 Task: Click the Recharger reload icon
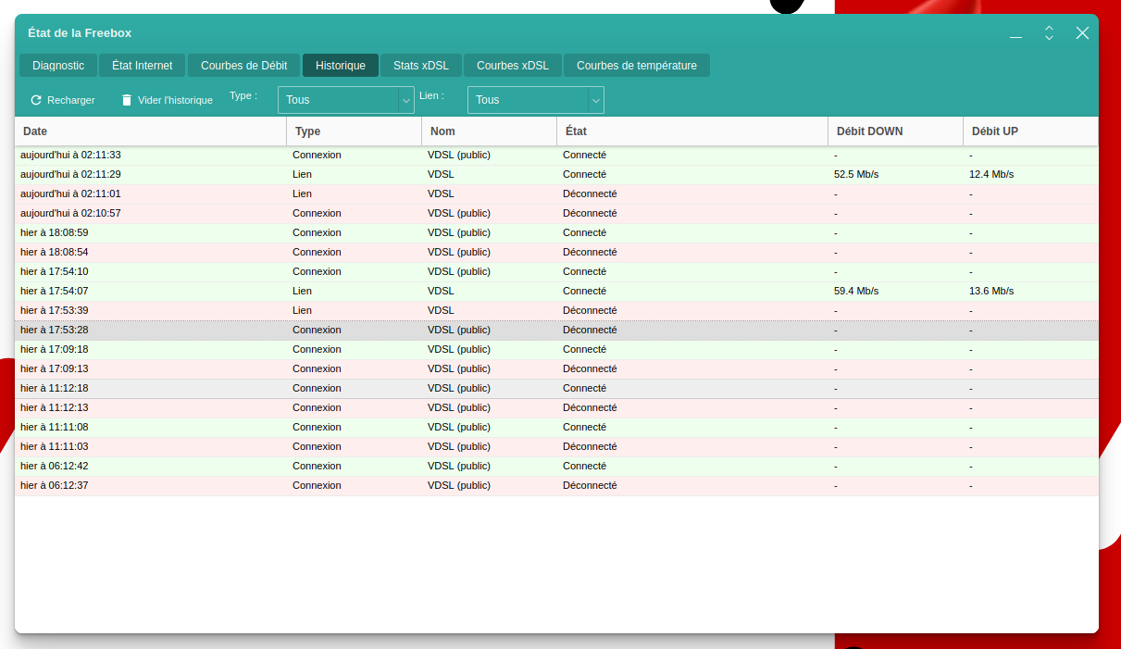[36, 100]
